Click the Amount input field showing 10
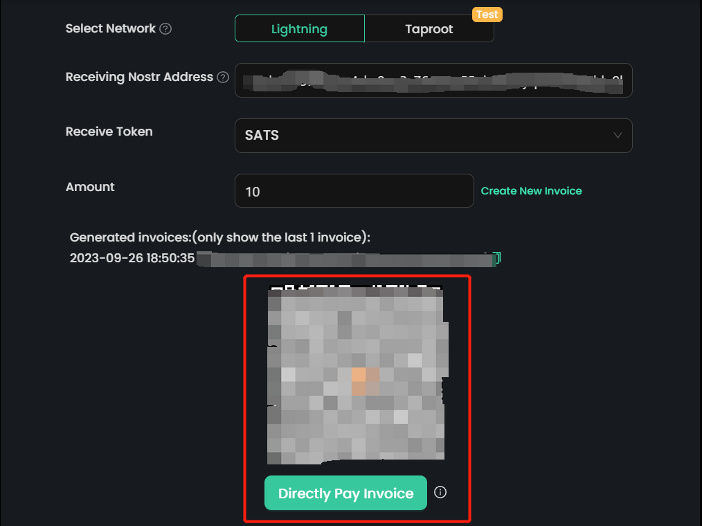Image resolution: width=702 pixels, height=526 pixels. [x=354, y=191]
